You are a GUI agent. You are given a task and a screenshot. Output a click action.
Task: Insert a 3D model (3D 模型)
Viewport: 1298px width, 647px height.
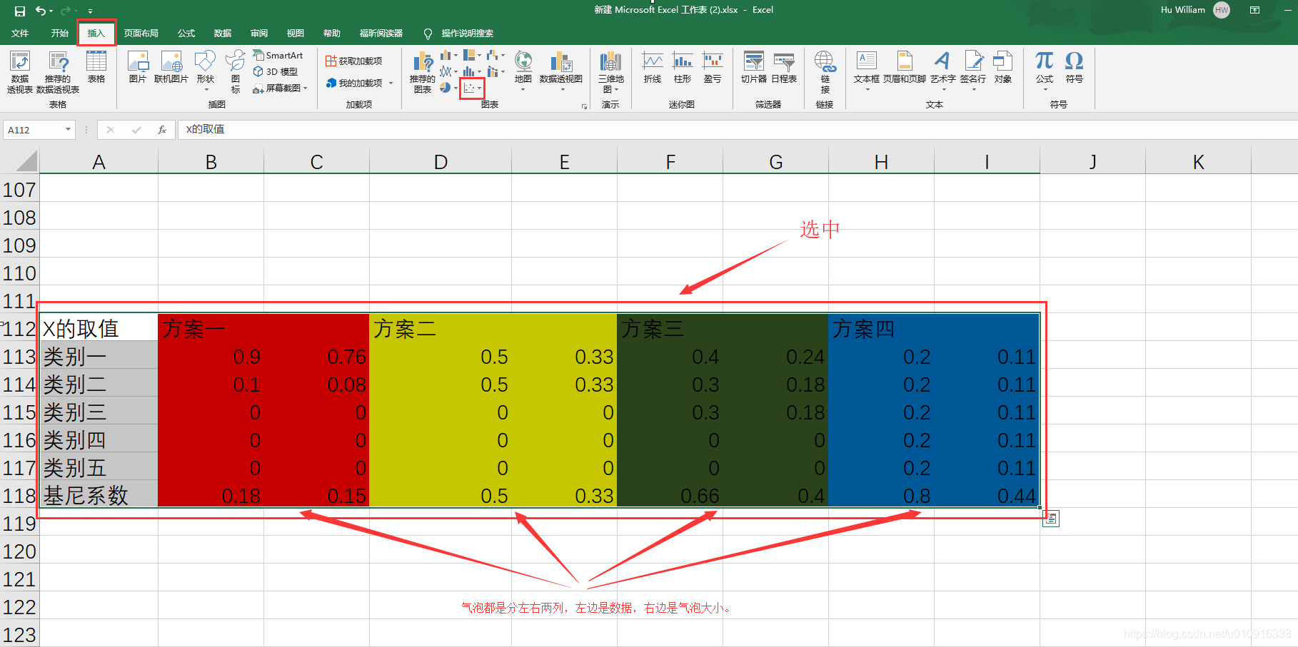(x=276, y=71)
